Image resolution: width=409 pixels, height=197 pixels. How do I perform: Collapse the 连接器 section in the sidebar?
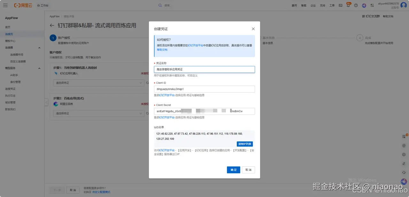tap(39, 47)
